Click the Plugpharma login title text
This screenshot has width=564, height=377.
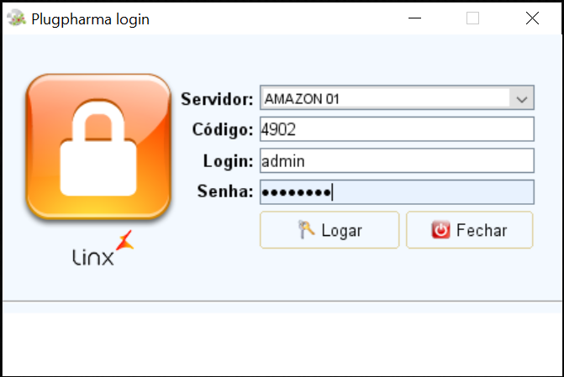coord(90,19)
